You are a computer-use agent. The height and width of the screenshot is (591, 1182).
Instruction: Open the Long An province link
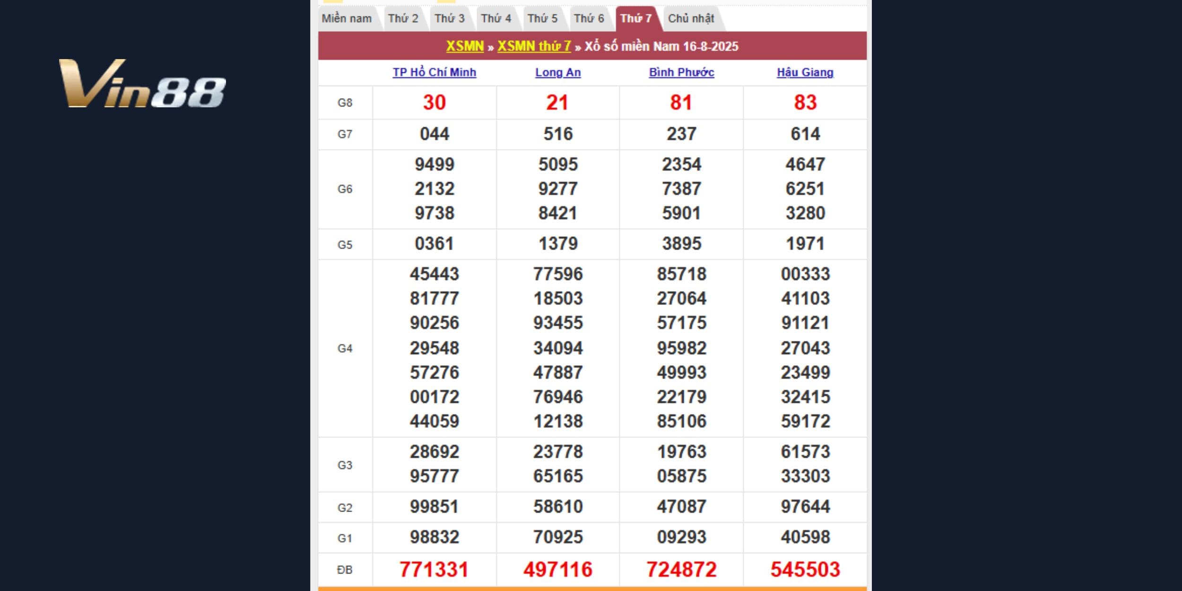coord(558,72)
